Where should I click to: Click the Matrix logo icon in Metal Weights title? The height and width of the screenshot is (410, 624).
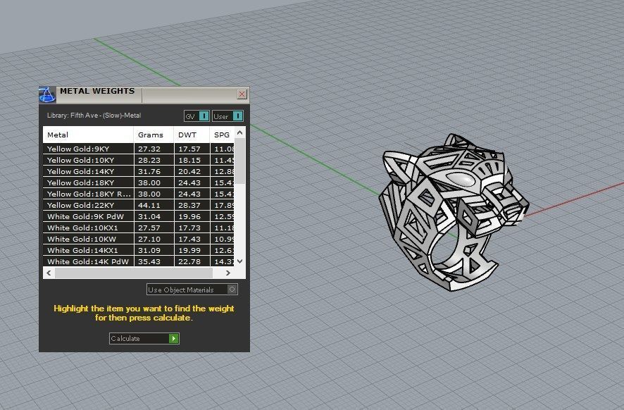point(47,94)
